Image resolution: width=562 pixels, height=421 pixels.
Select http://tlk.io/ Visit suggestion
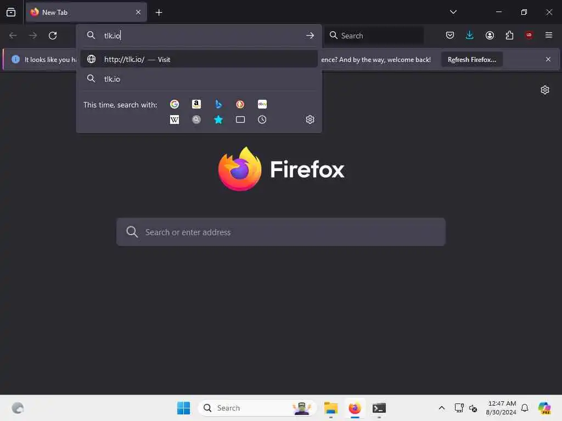199,59
